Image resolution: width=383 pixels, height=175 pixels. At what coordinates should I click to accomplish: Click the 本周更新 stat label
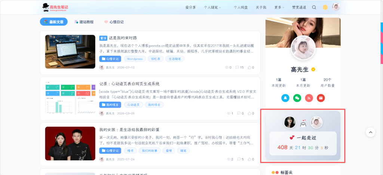click(278, 86)
